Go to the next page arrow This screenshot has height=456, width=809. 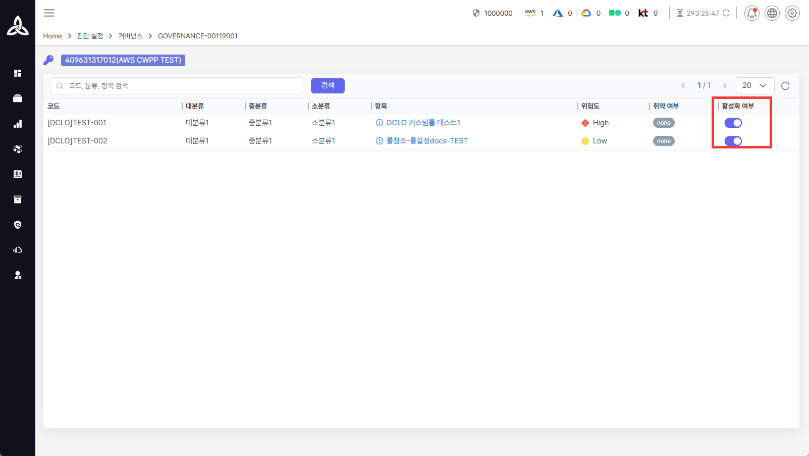click(x=725, y=86)
